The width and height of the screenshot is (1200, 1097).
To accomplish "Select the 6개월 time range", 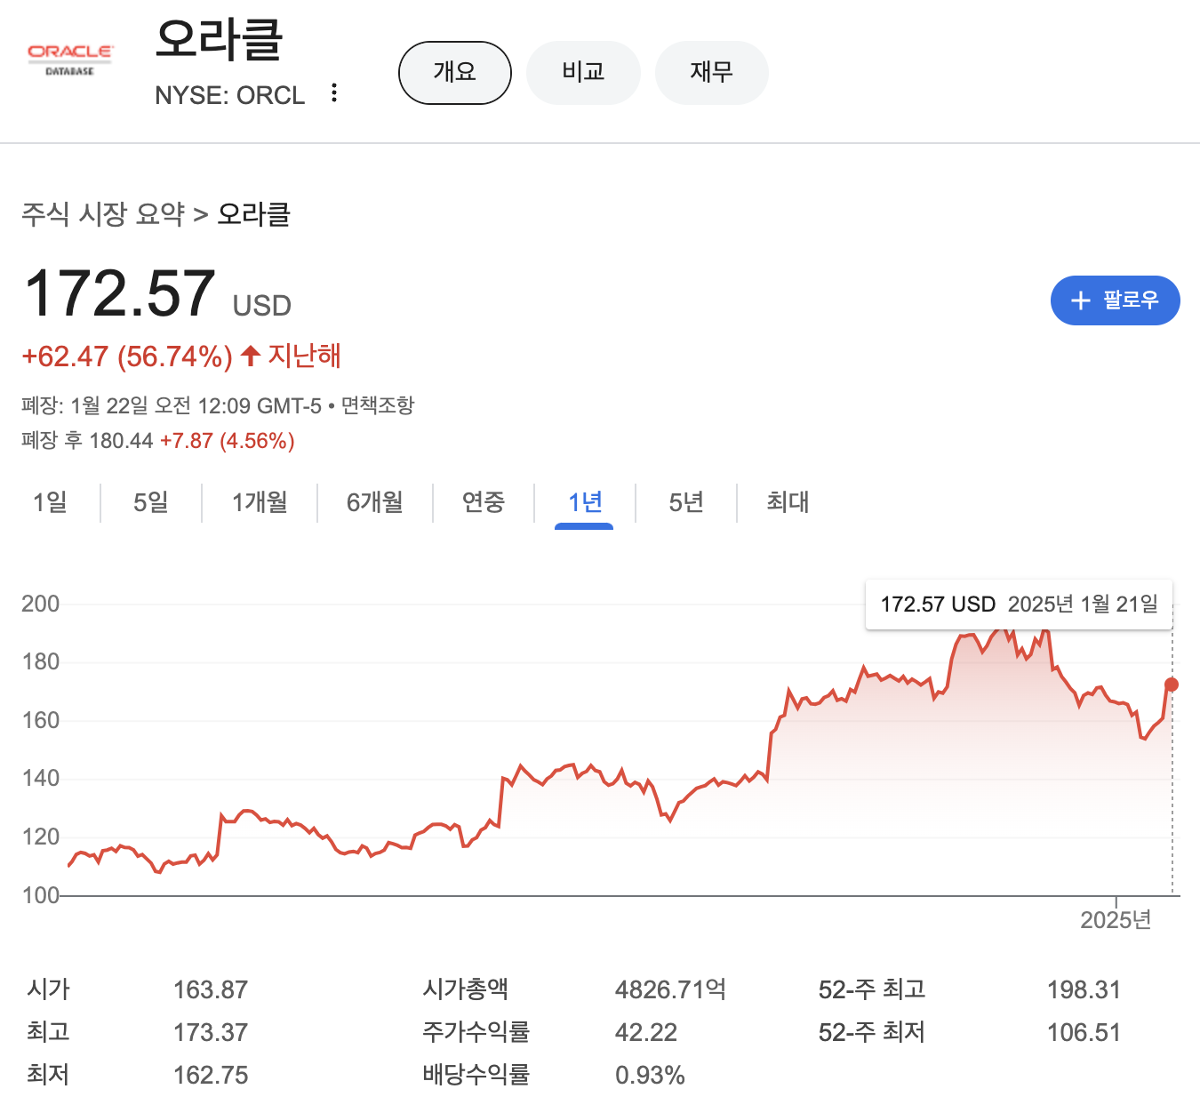I will pos(375,502).
